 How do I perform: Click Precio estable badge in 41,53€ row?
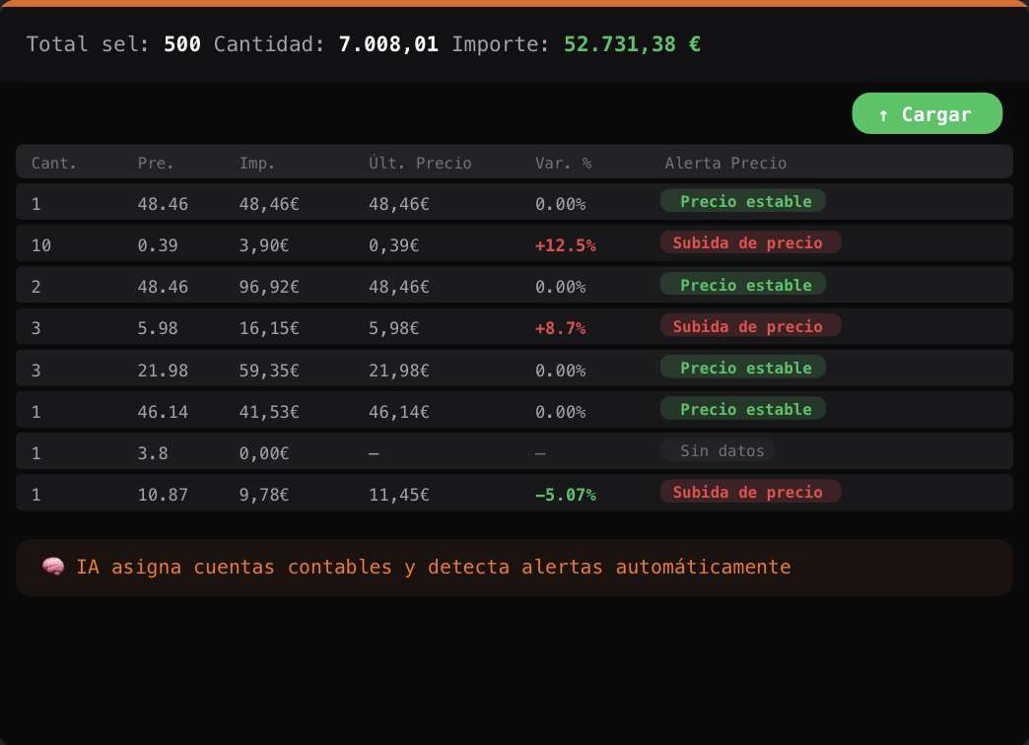[x=743, y=408]
